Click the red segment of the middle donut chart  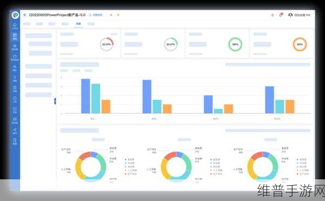click(x=170, y=155)
